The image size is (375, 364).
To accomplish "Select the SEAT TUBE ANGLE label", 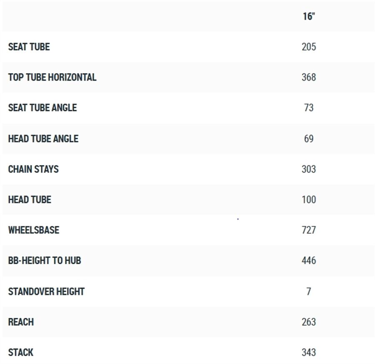I will pos(42,108).
